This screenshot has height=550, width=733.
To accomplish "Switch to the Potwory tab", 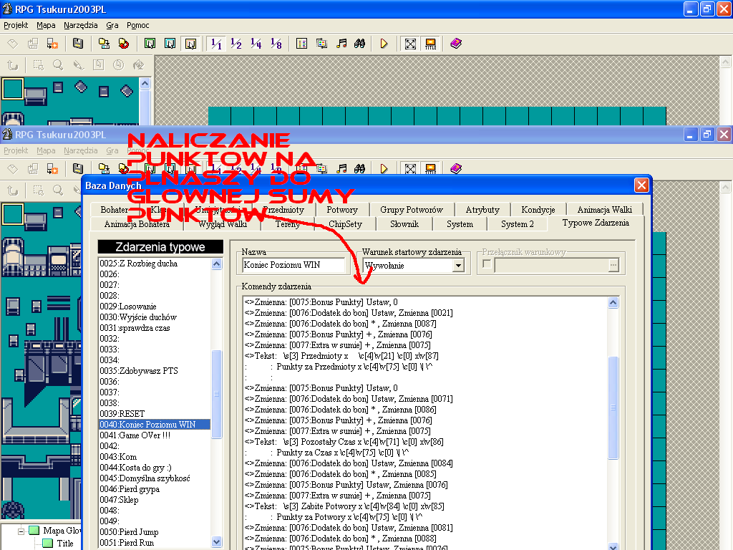I will 342,210.
